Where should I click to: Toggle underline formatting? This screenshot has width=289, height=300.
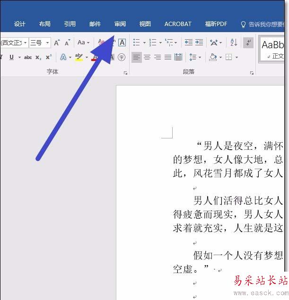(11, 57)
